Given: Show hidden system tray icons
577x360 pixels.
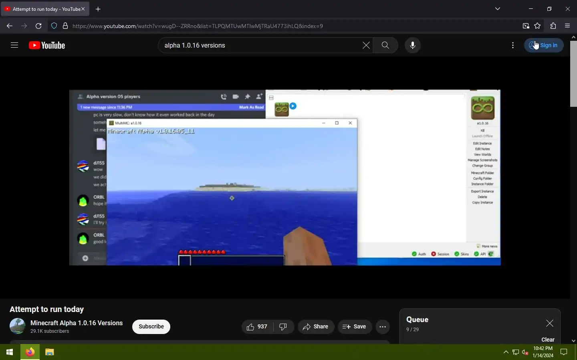Looking at the screenshot, I should [506, 352].
